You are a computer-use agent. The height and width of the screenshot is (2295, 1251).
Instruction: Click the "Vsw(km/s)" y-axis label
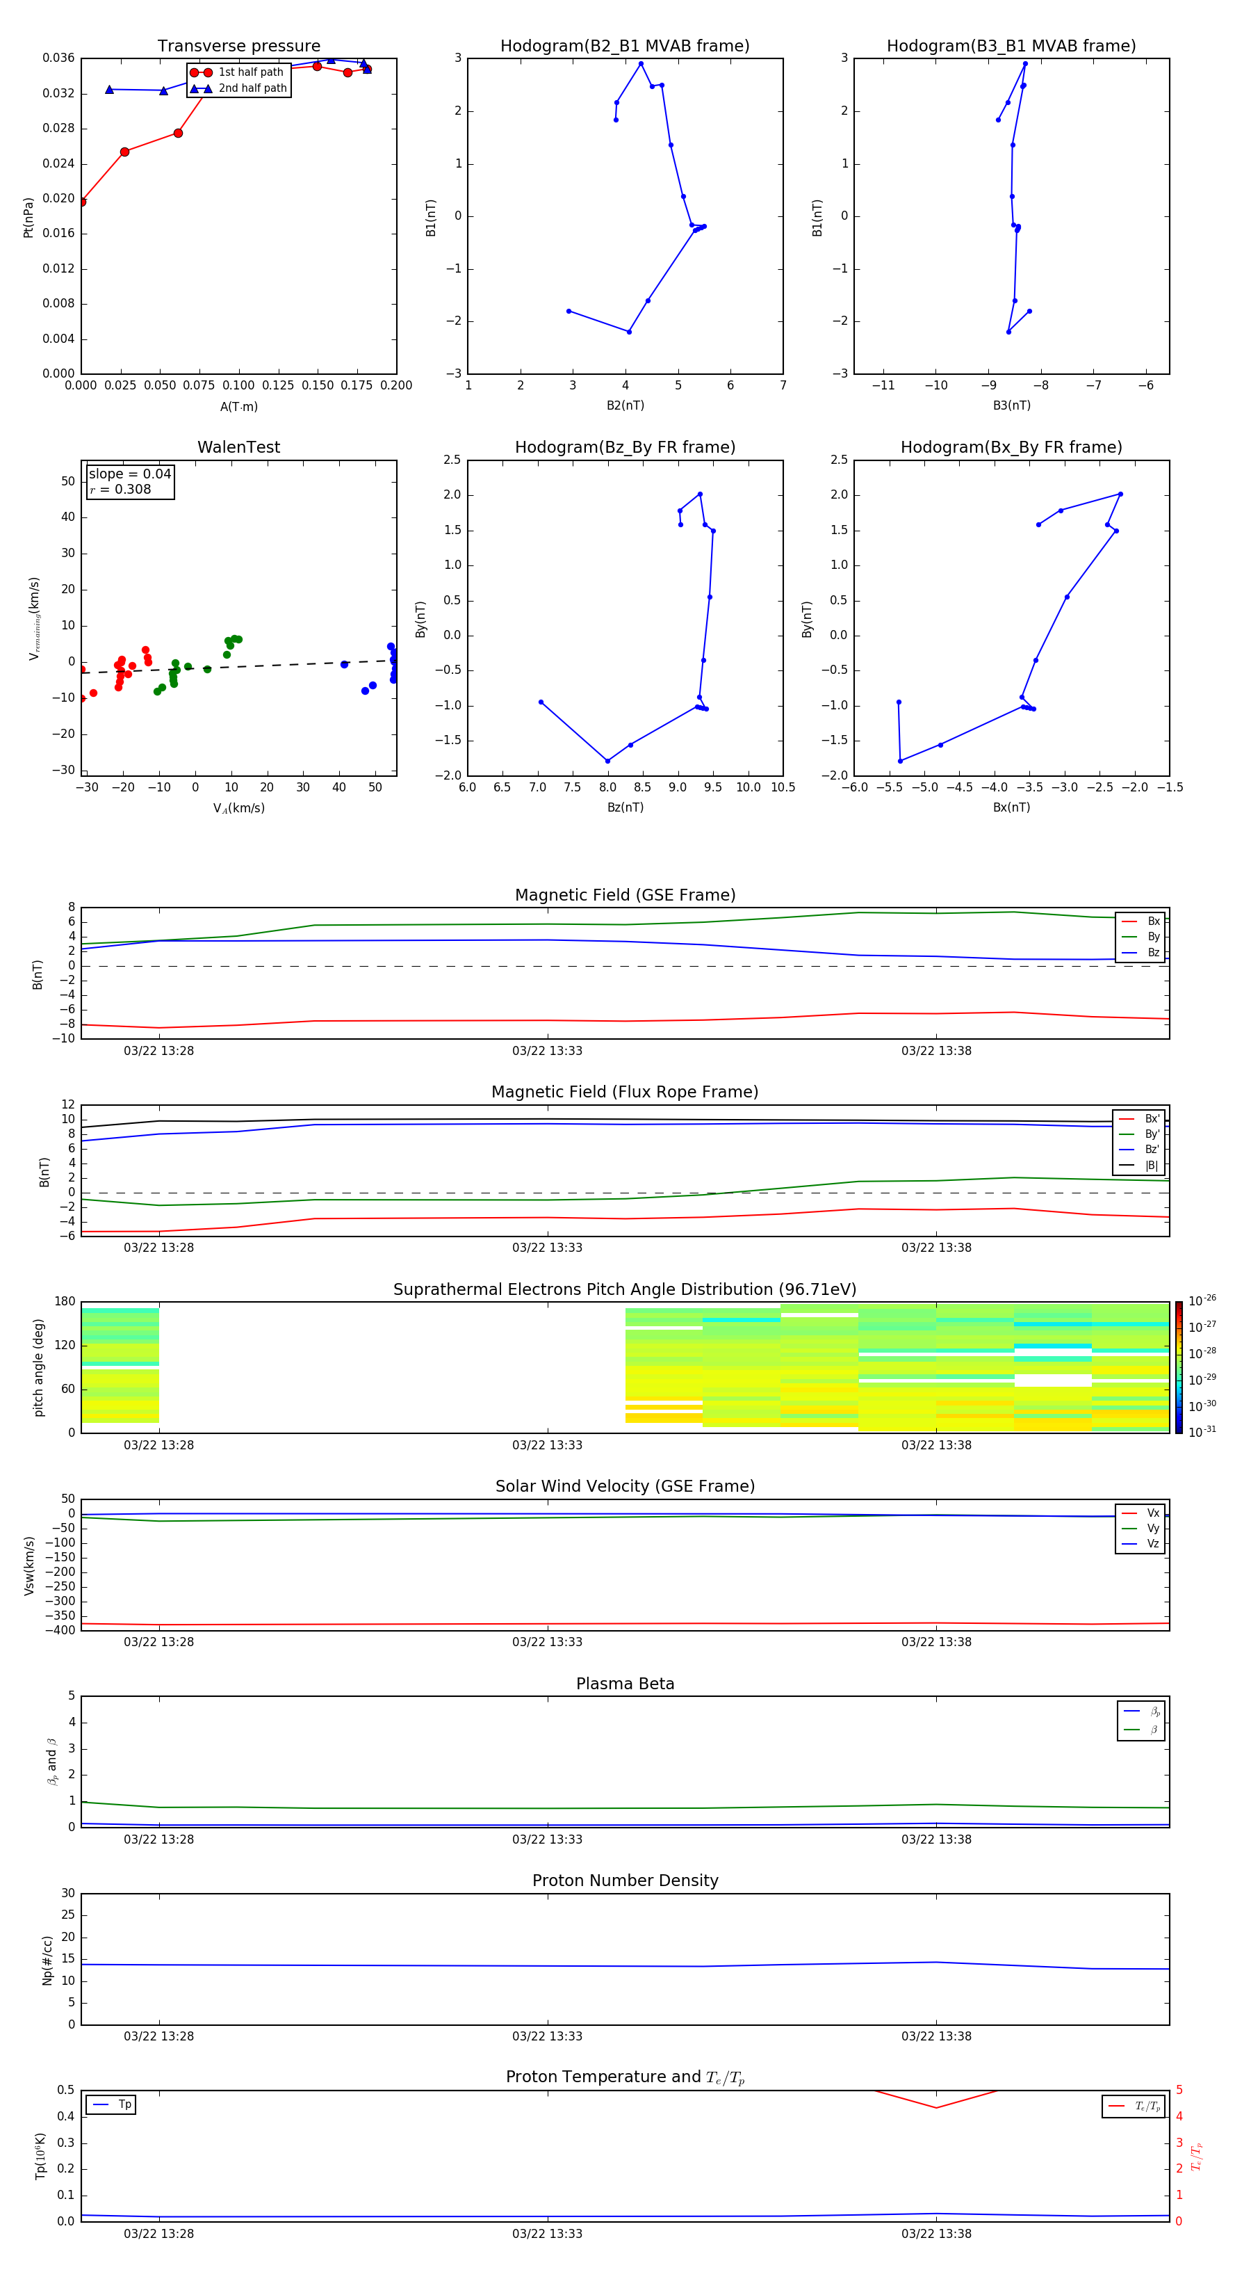click(x=29, y=1565)
